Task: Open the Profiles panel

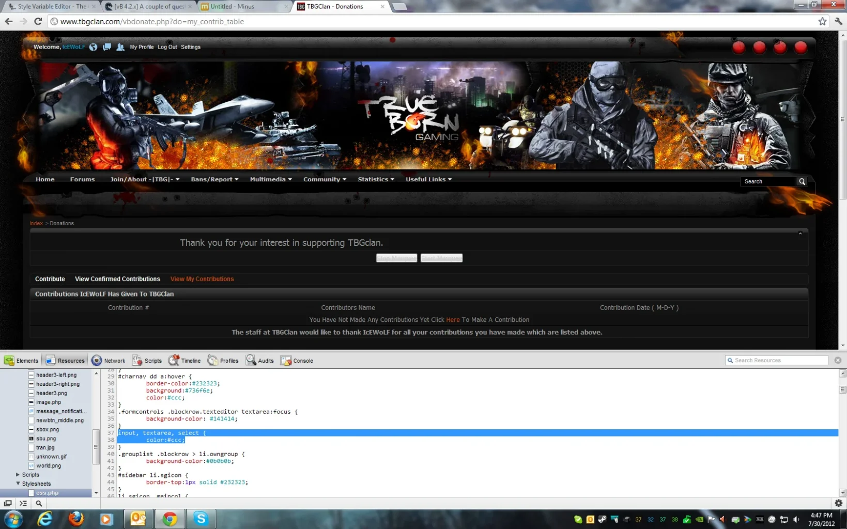Action: click(223, 361)
